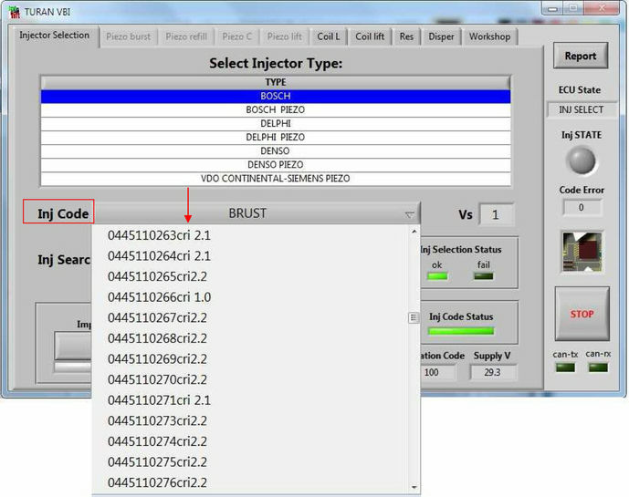Select DELPHI PIEZO injector type
Image resolution: width=629 pixels, height=497 pixels.
275,137
